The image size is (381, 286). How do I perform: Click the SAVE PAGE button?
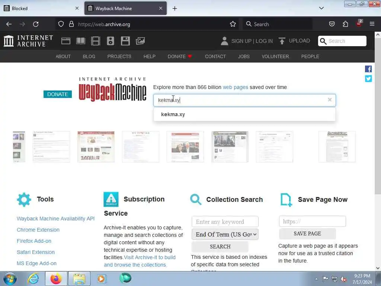[307, 234]
